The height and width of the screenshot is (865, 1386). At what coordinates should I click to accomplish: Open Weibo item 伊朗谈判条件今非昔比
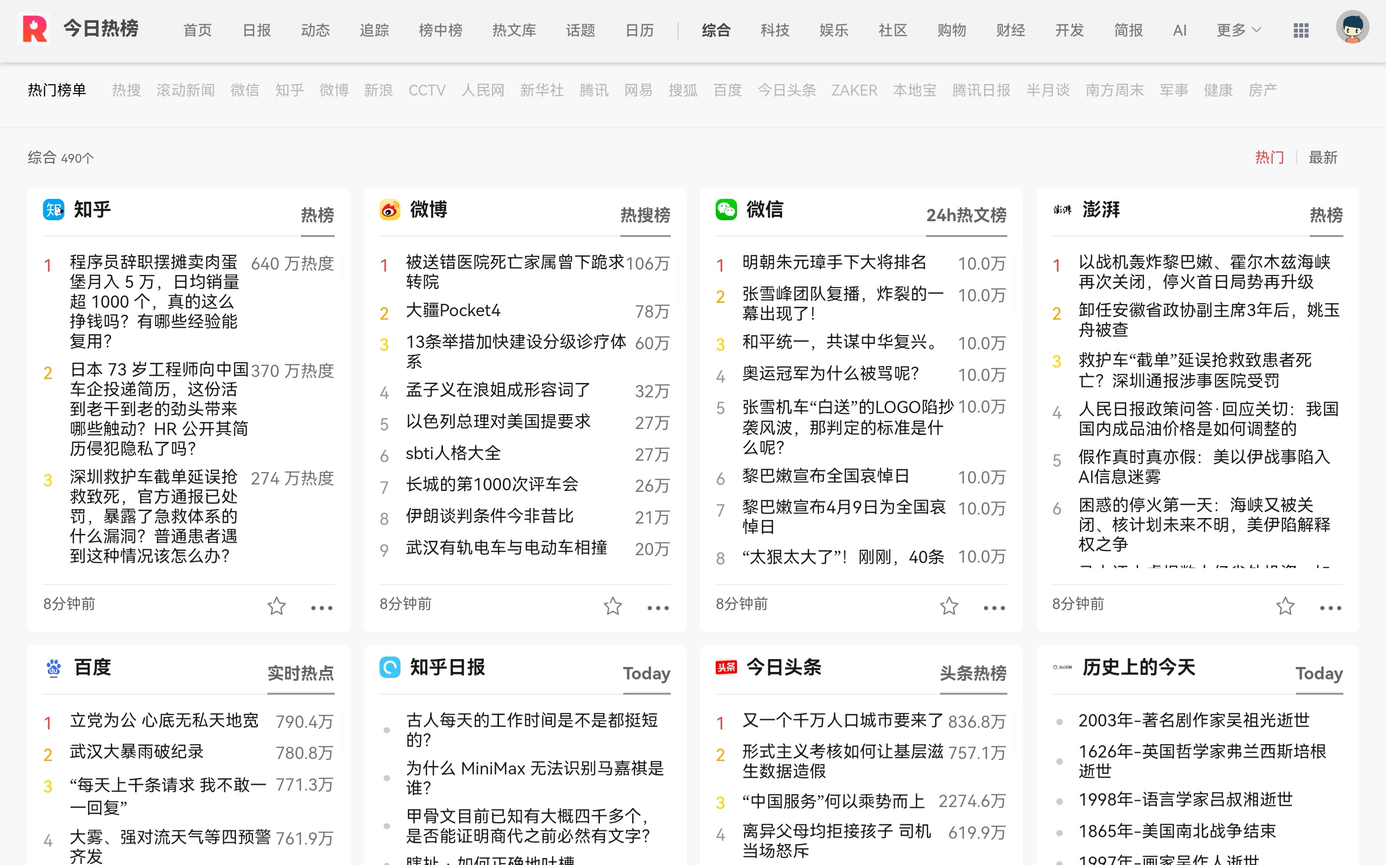click(x=489, y=516)
